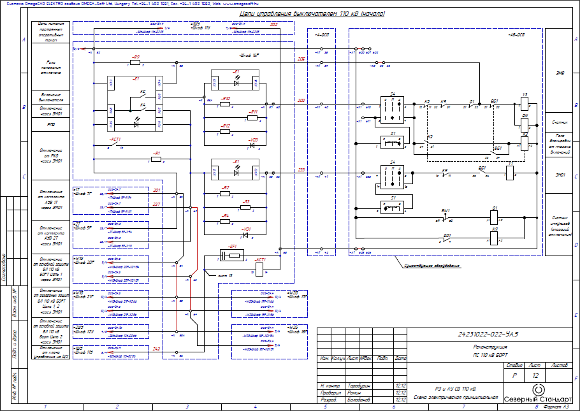This screenshot has height=411, width=580.
Task: Click the resistor symbol labeled -R3
Action: click(245, 208)
